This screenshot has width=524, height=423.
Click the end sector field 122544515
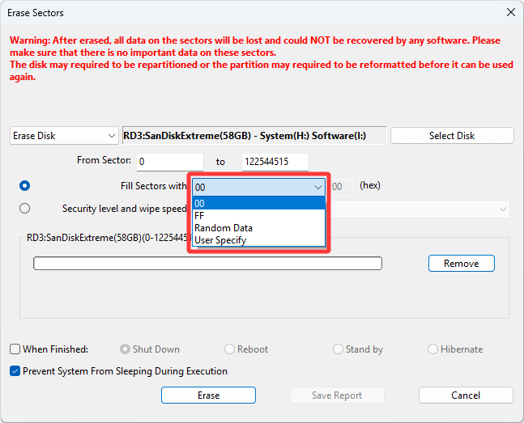click(275, 162)
